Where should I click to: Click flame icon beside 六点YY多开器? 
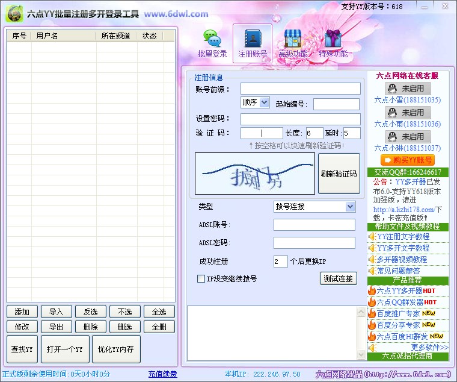[372, 290]
